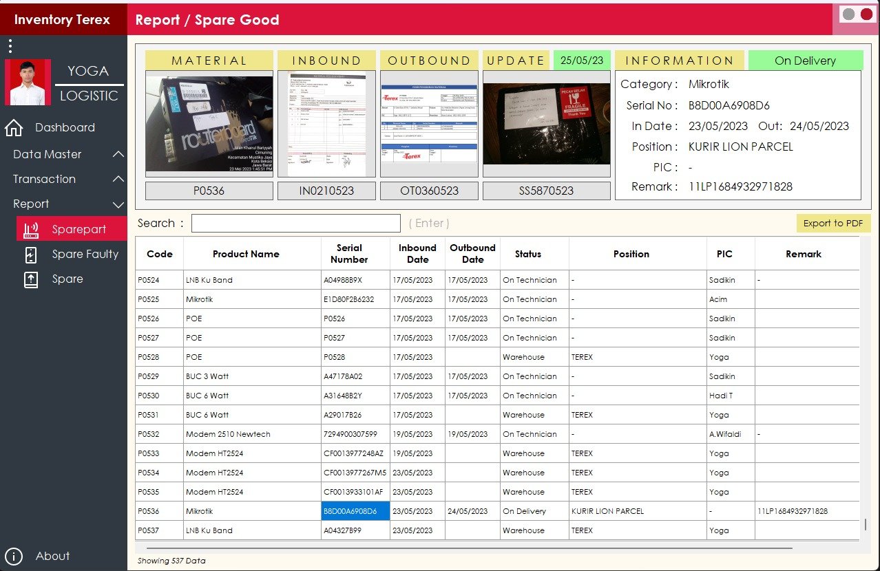Open the Inbound document thumbnail
This screenshot has width=880, height=571.
[x=326, y=124]
